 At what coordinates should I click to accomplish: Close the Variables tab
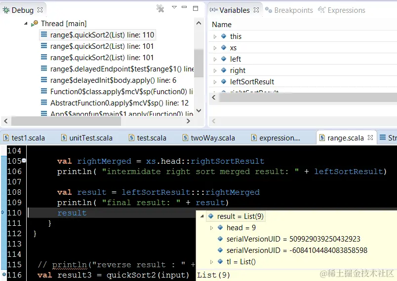click(x=256, y=10)
